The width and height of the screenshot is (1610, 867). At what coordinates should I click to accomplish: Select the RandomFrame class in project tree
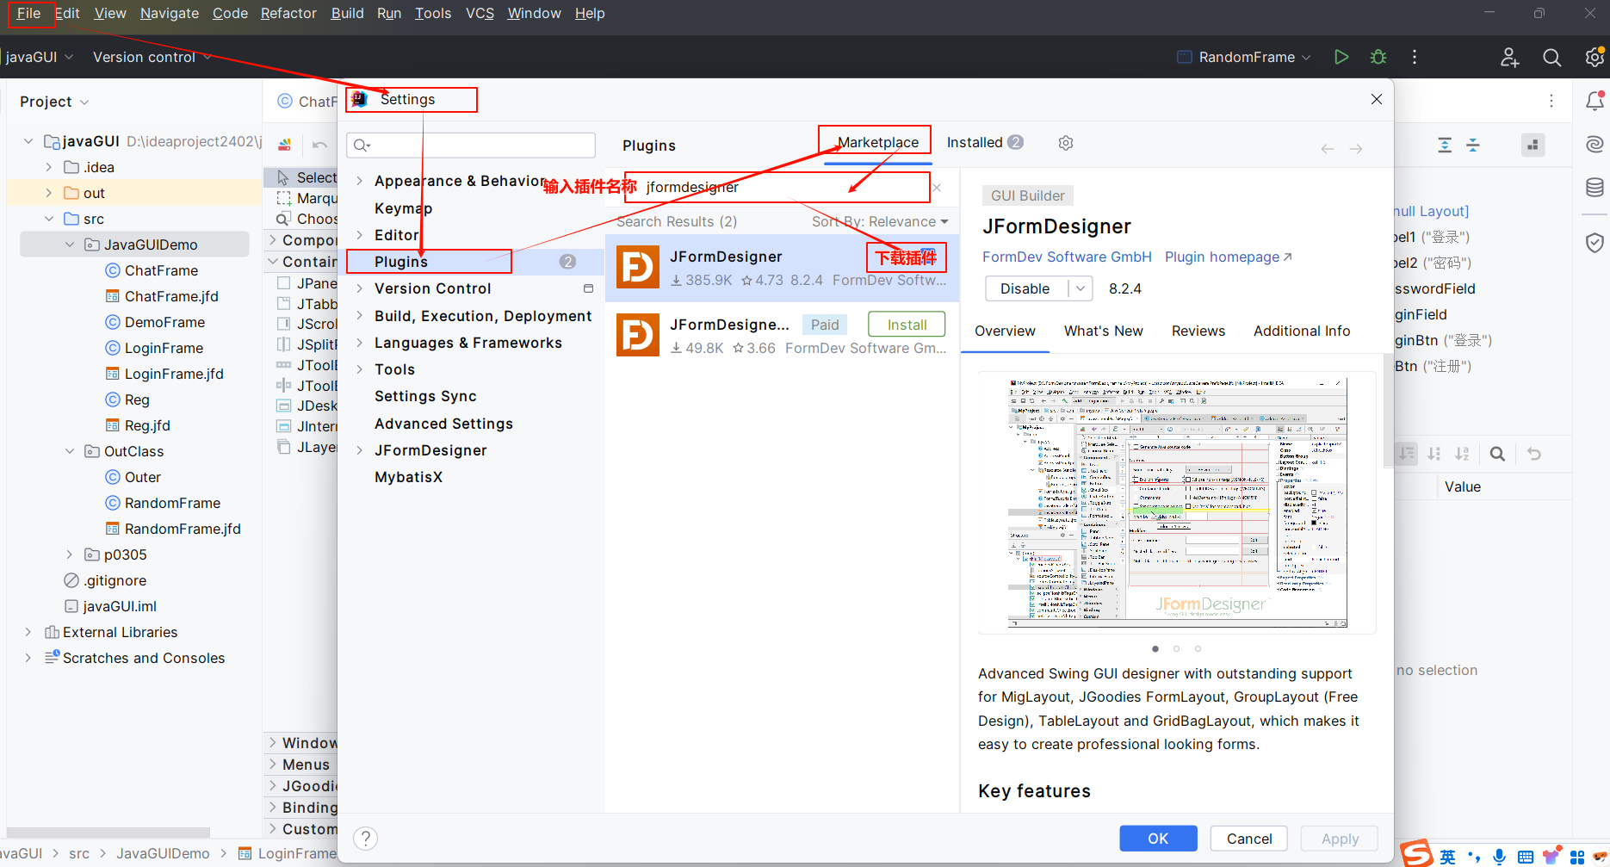pos(172,503)
